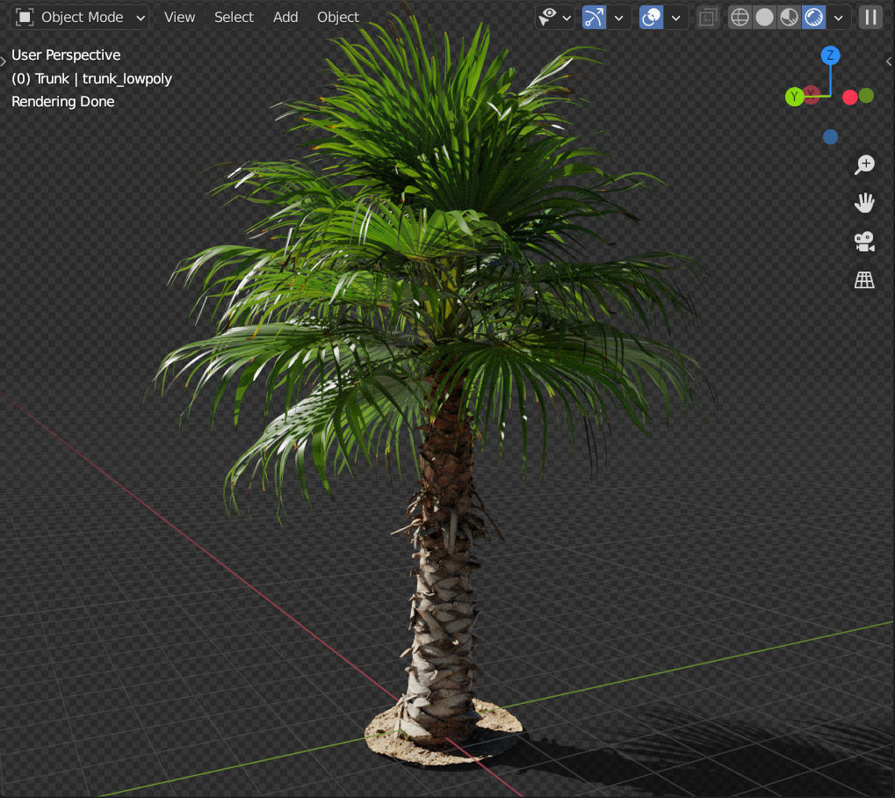The image size is (895, 798).
Task: Expand the overlays options dropdown arrow
Action: (x=675, y=18)
